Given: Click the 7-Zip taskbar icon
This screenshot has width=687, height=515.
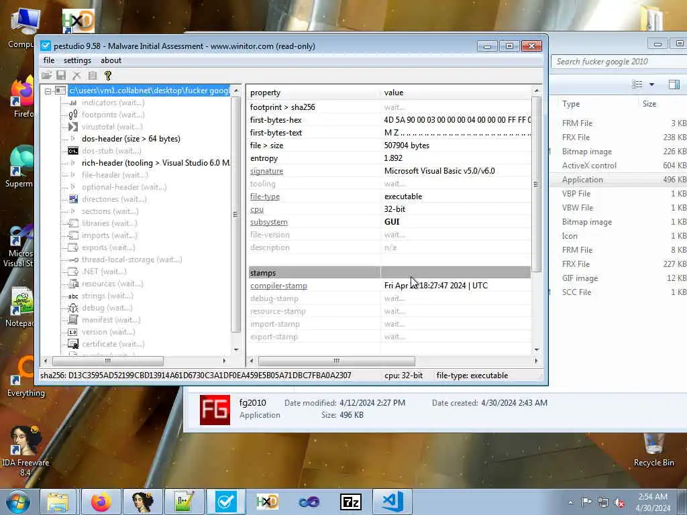Looking at the screenshot, I should pos(350,502).
